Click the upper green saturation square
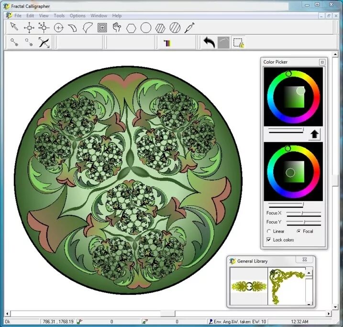This screenshot has width=343, height=327. [294, 97]
